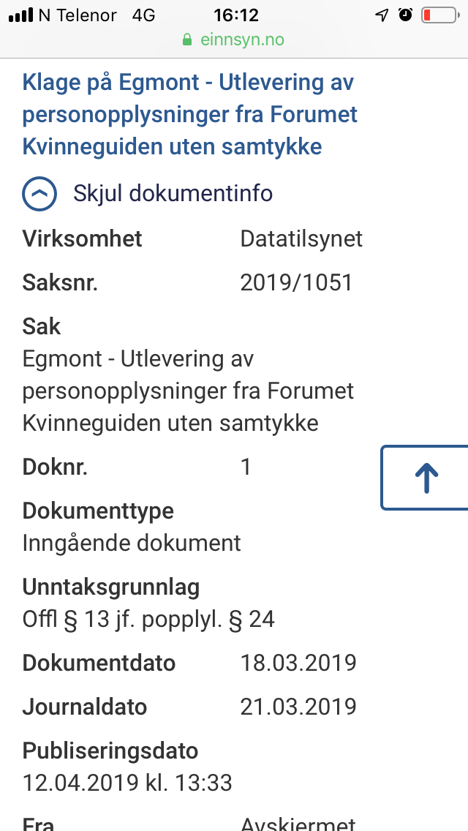This screenshot has width=468, height=831.
Task: Tap the battery indicator in the status bar
Action: tap(441, 15)
